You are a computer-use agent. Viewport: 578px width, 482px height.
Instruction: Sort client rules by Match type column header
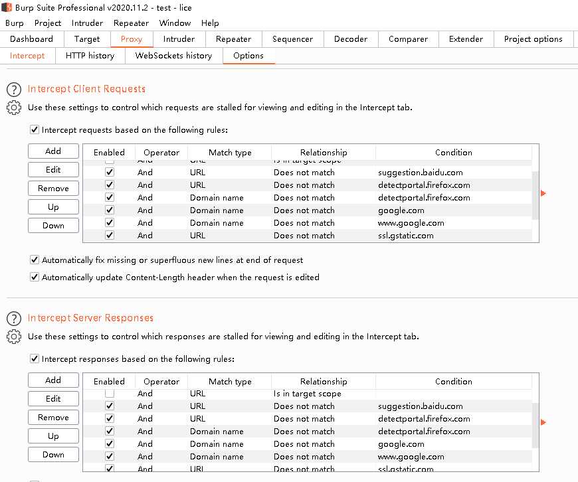(x=230, y=152)
